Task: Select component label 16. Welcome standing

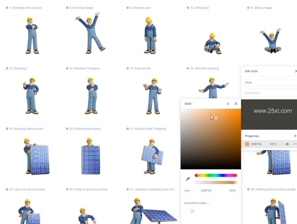Action: click(203, 68)
